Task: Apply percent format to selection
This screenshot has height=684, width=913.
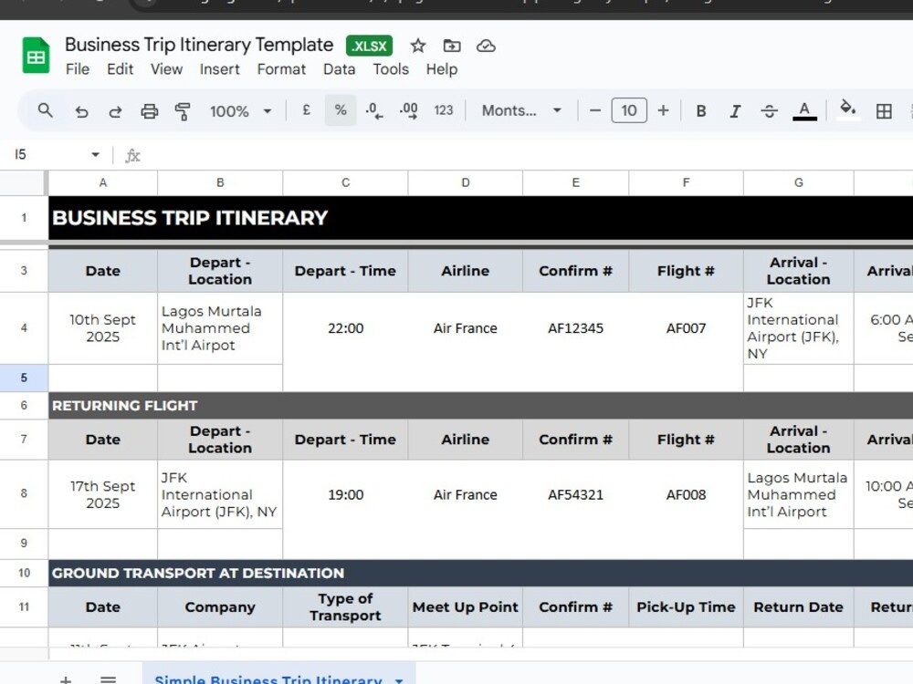Action: (x=341, y=110)
